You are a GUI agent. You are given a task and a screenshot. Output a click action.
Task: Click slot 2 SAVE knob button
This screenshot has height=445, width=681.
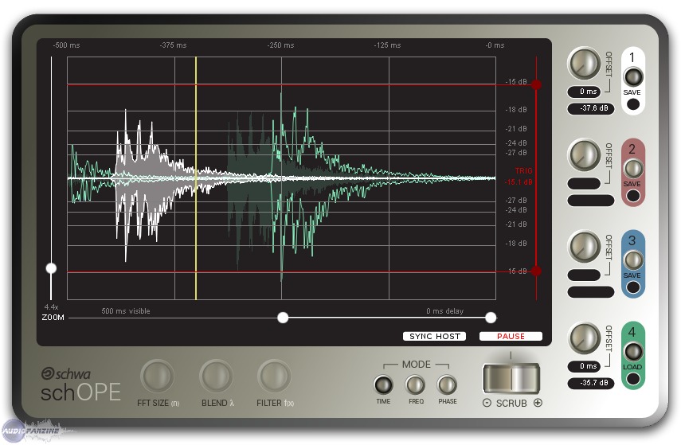633,169
